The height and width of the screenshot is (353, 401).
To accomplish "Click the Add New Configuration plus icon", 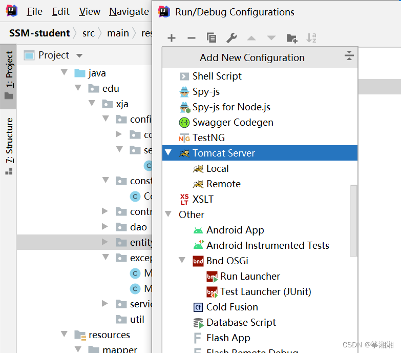I will pos(172,38).
